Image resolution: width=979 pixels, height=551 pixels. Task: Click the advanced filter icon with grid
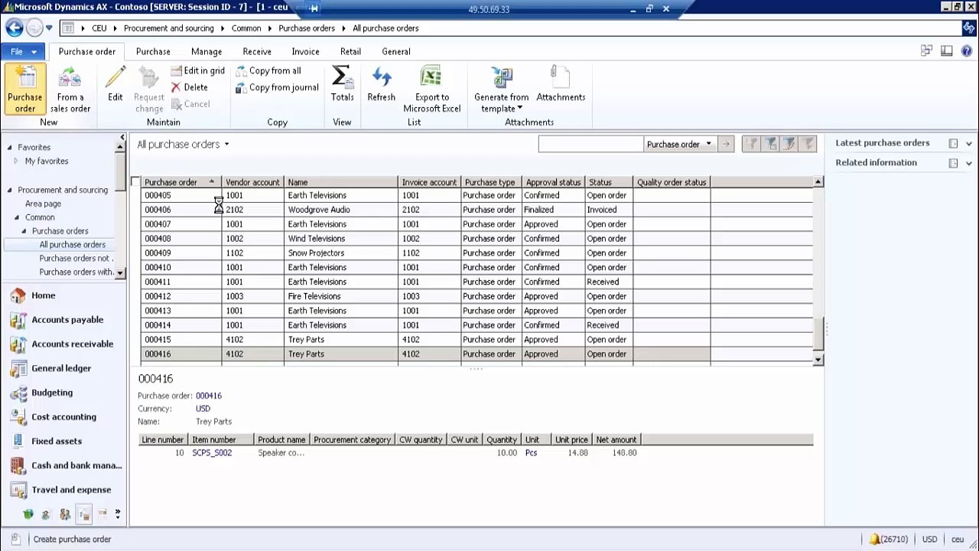(x=771, y=144)
